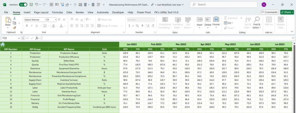The width and height of the screenshot is (296, 113).
Task: Click Format as Table
Action: click(x=178, y=23)
